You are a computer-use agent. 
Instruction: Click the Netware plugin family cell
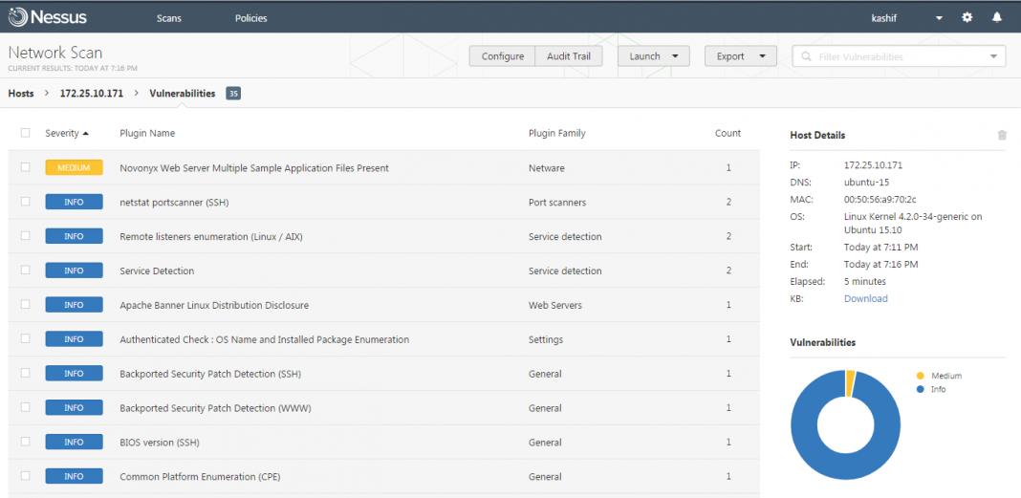[x=546, y=168]
